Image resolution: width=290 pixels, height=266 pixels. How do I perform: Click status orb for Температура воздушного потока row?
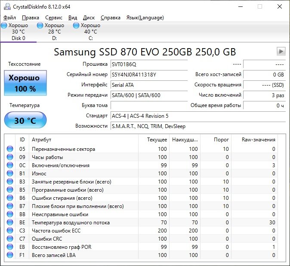pyautogui.click(x=10, y=223)
